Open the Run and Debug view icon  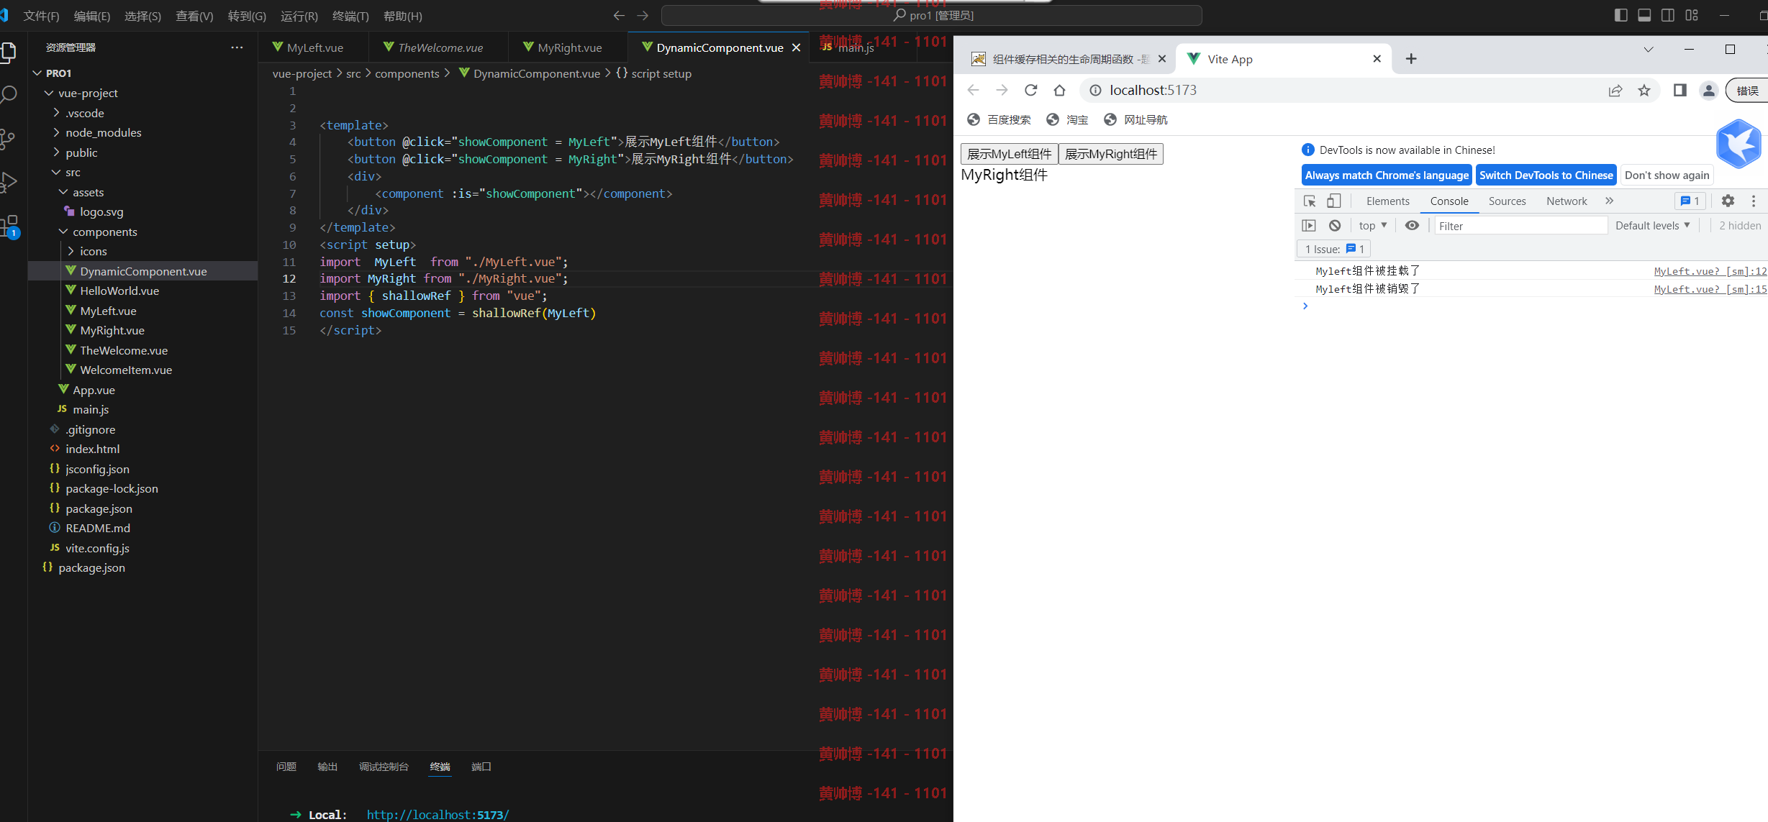[8, 183]
